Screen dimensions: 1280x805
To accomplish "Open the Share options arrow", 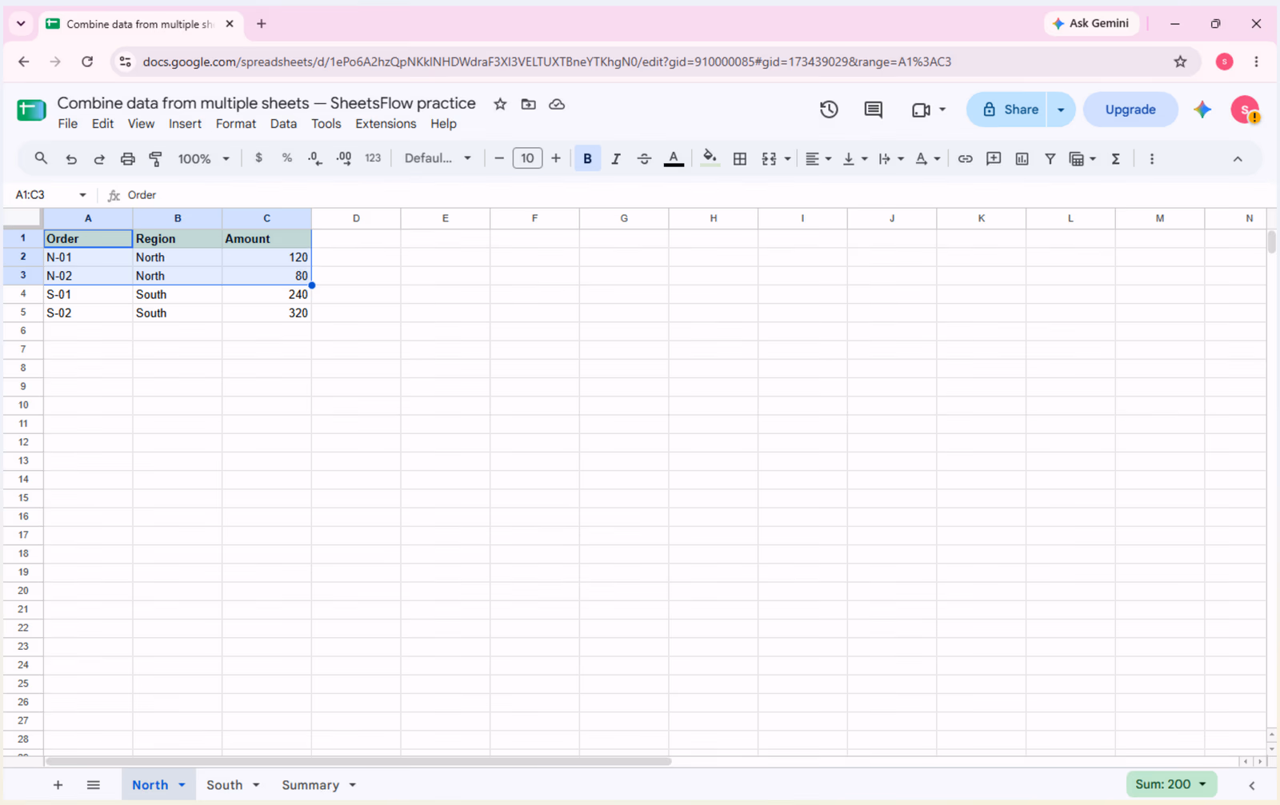I will 1061,110.
